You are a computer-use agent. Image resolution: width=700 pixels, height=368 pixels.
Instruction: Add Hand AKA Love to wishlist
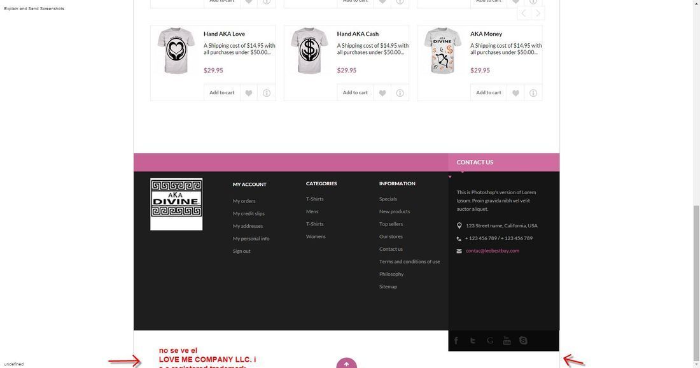[249, 93]
